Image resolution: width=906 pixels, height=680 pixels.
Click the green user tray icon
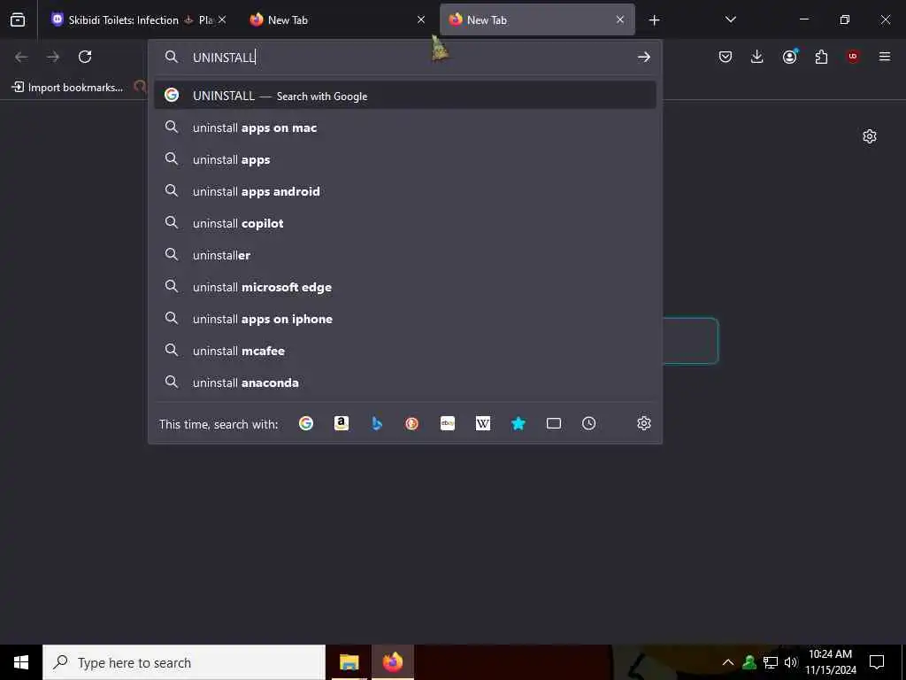(x=749, y=662)
